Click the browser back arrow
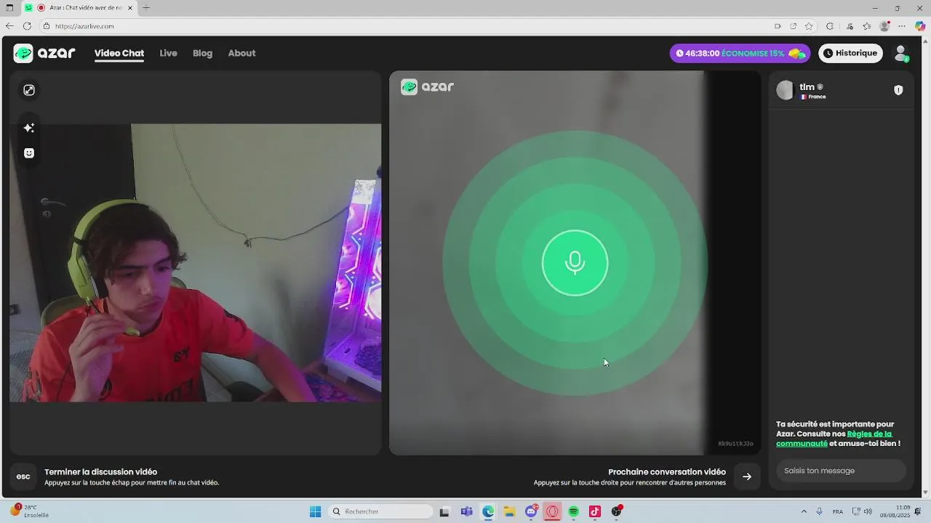This screenshot has height=523, width=931. [x=9, y=26]
